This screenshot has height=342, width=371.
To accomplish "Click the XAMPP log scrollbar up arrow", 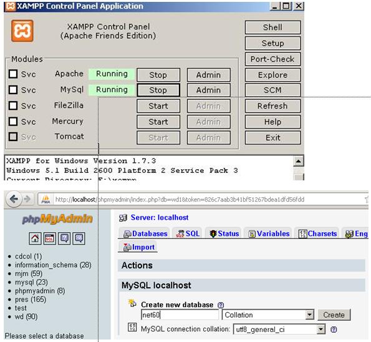I will pyautogui.click(x=299, y=161).
